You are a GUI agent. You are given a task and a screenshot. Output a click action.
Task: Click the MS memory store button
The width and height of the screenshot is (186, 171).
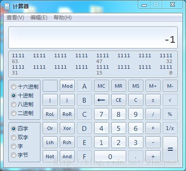point(136,86)
